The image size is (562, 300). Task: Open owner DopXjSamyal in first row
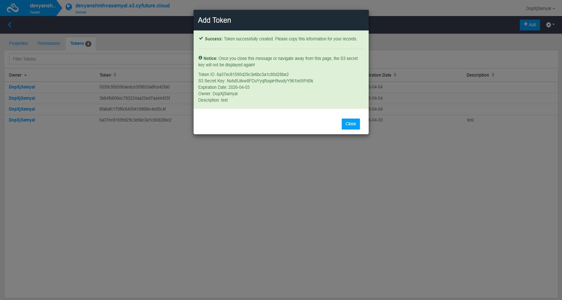click(x=22, y=87)
